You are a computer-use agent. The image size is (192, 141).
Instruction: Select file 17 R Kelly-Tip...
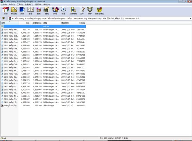point(11,80)
